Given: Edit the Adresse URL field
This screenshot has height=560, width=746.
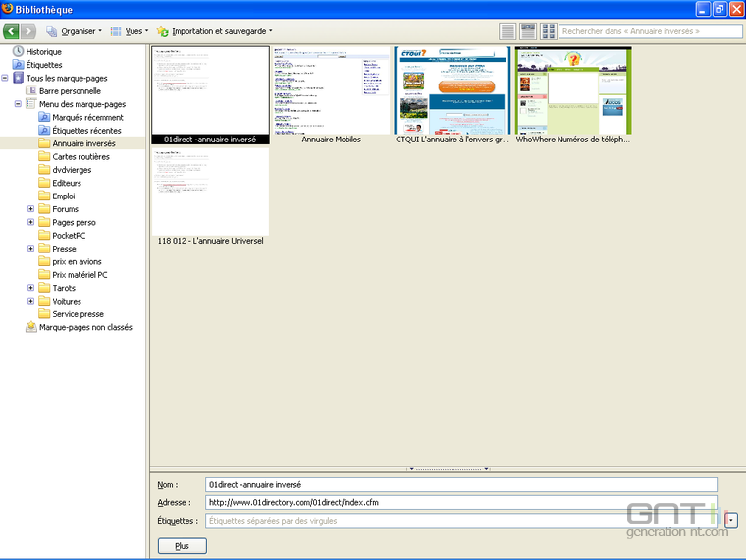Looking at the screenshot, I should pyautogui.click(x=461, y=502).
